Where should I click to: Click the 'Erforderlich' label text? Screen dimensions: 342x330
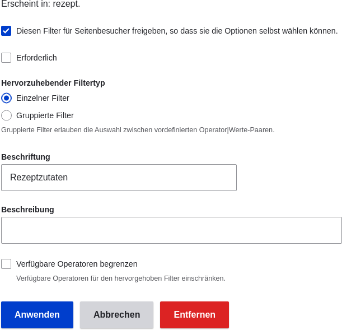pos(36,58)
